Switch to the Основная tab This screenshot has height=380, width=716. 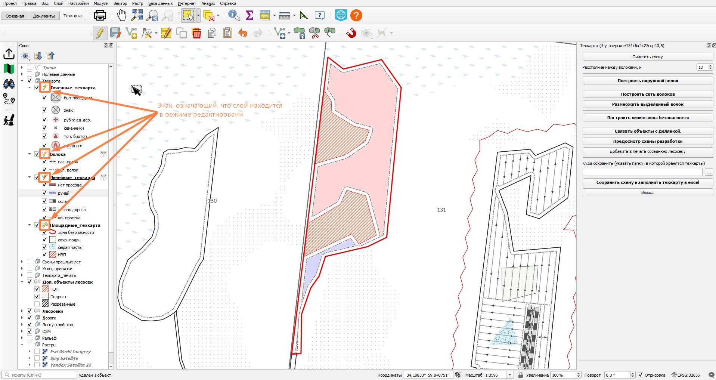click(x=15, y=16)
